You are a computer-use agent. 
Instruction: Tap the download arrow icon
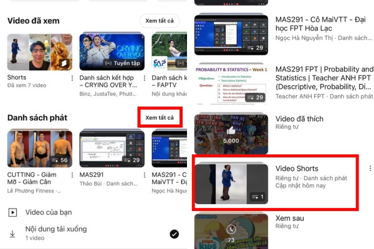pyautogui.click(x=12, y=234)
